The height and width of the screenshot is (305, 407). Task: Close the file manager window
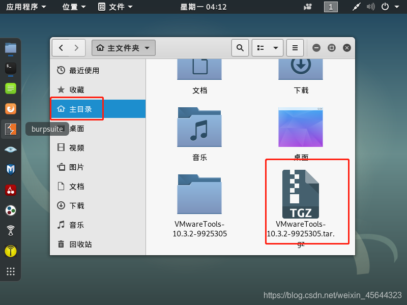tap(347, 48)
